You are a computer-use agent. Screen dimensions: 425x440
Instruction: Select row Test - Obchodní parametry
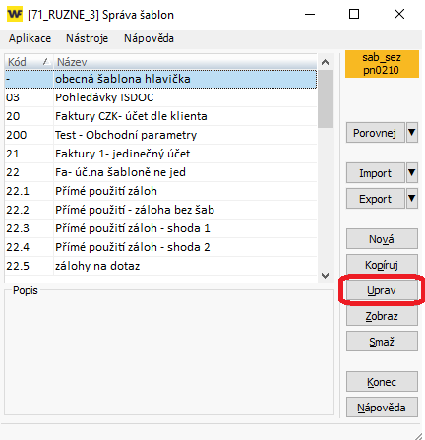click(160, 135)
